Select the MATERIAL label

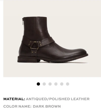pos(14,99)
